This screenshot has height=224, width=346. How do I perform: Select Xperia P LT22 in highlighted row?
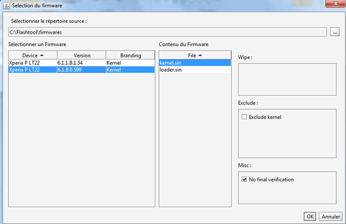click(x=33, y=70)
